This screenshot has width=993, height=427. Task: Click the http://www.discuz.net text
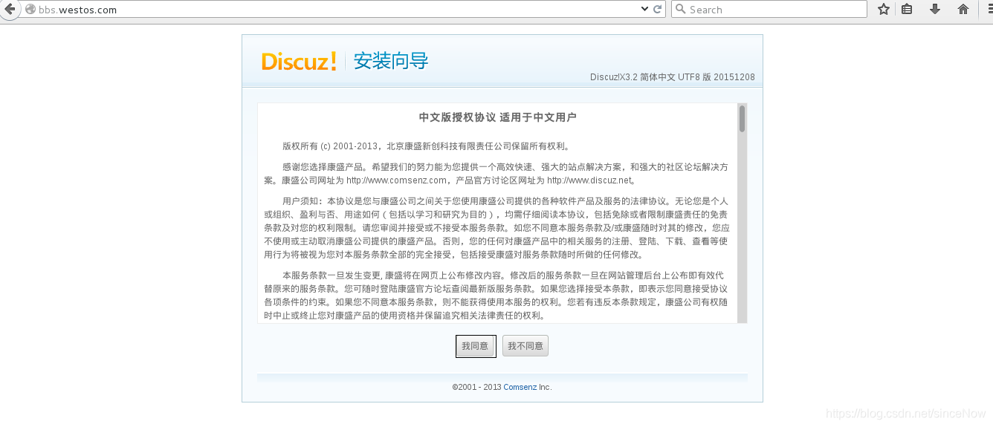tap(589, 180)
